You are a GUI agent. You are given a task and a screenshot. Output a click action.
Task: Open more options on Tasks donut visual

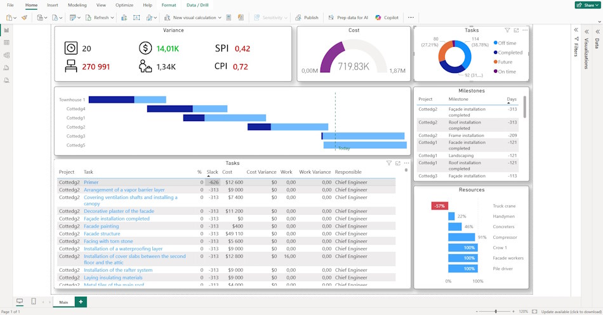tap(525, 30)
